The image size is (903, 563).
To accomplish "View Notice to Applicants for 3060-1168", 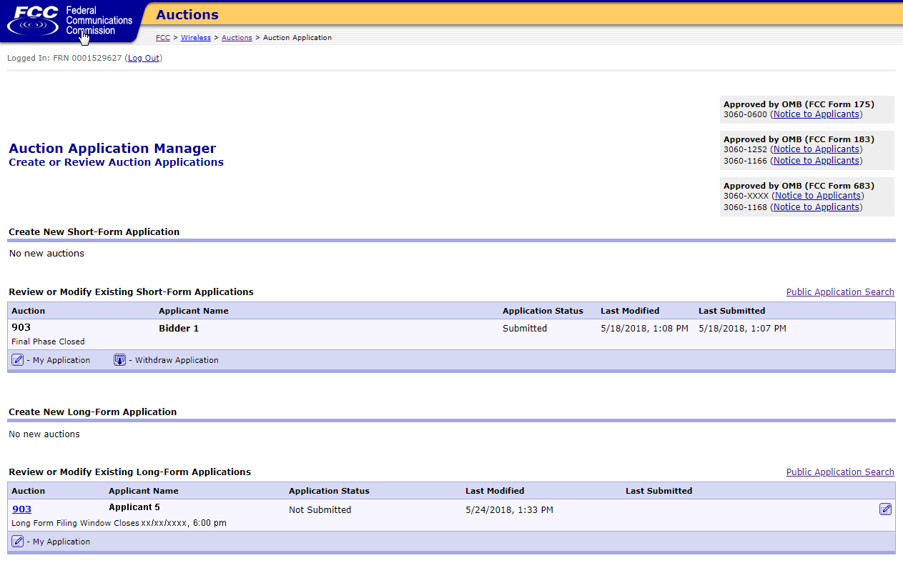I will click(x=816, y=207).
